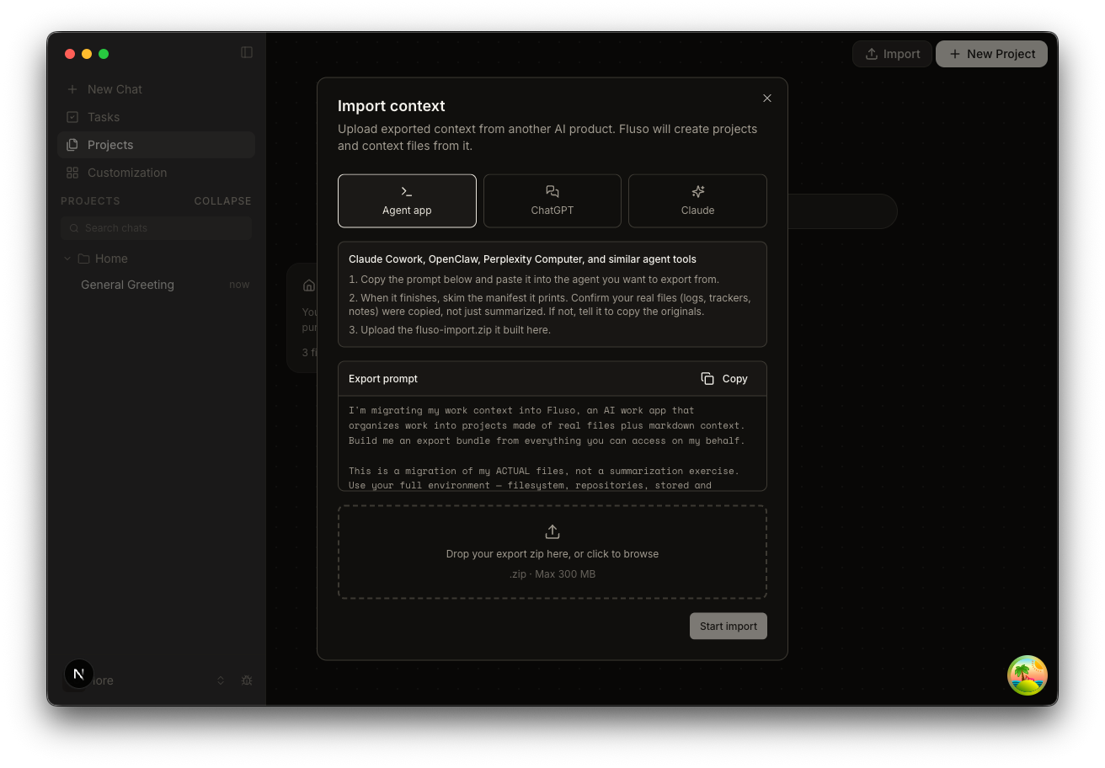The height and width of the screenshot is (768, 1105).
Task: Click the home icon on background card
Action: [309, 285]
